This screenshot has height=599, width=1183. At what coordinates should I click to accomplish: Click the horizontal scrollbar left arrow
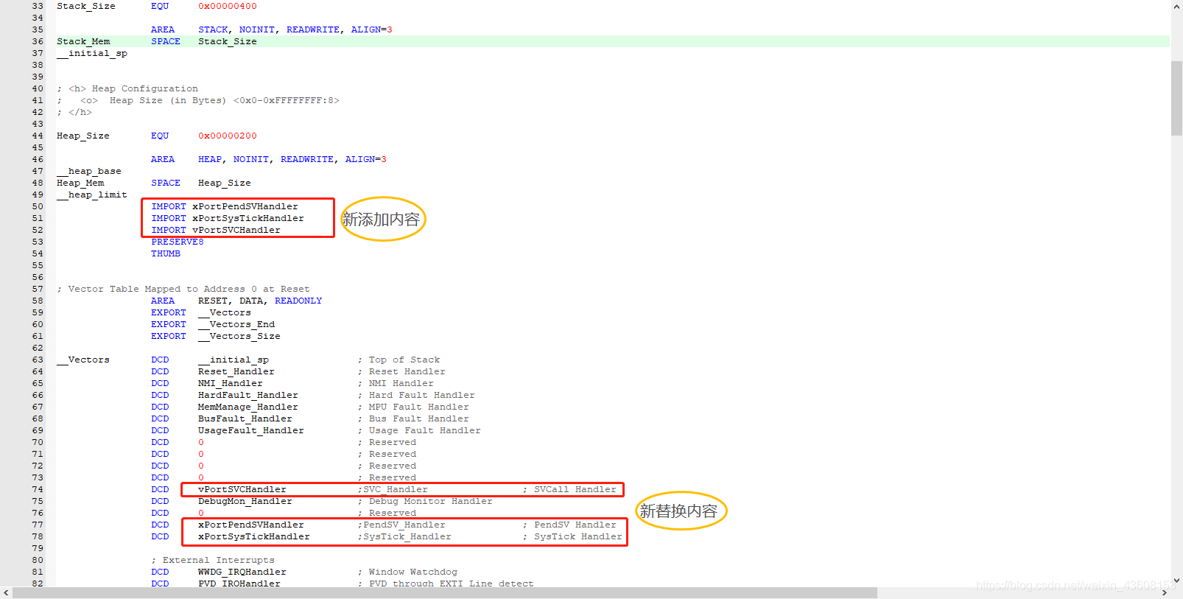[x=6, y=592]
